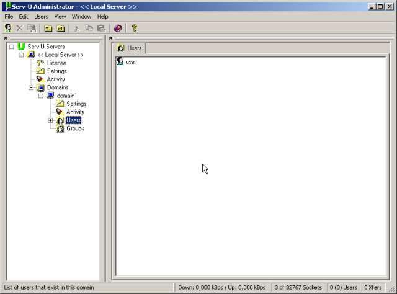Close the left tree pane with X

pyautogui.click(x=6, y=38)
